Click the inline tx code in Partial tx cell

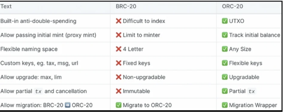point(251,91)
